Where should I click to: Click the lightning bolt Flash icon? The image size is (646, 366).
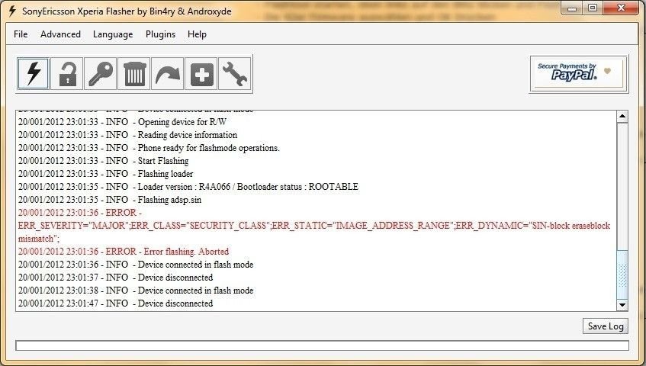pyautogui.click(x=34, y=74)
